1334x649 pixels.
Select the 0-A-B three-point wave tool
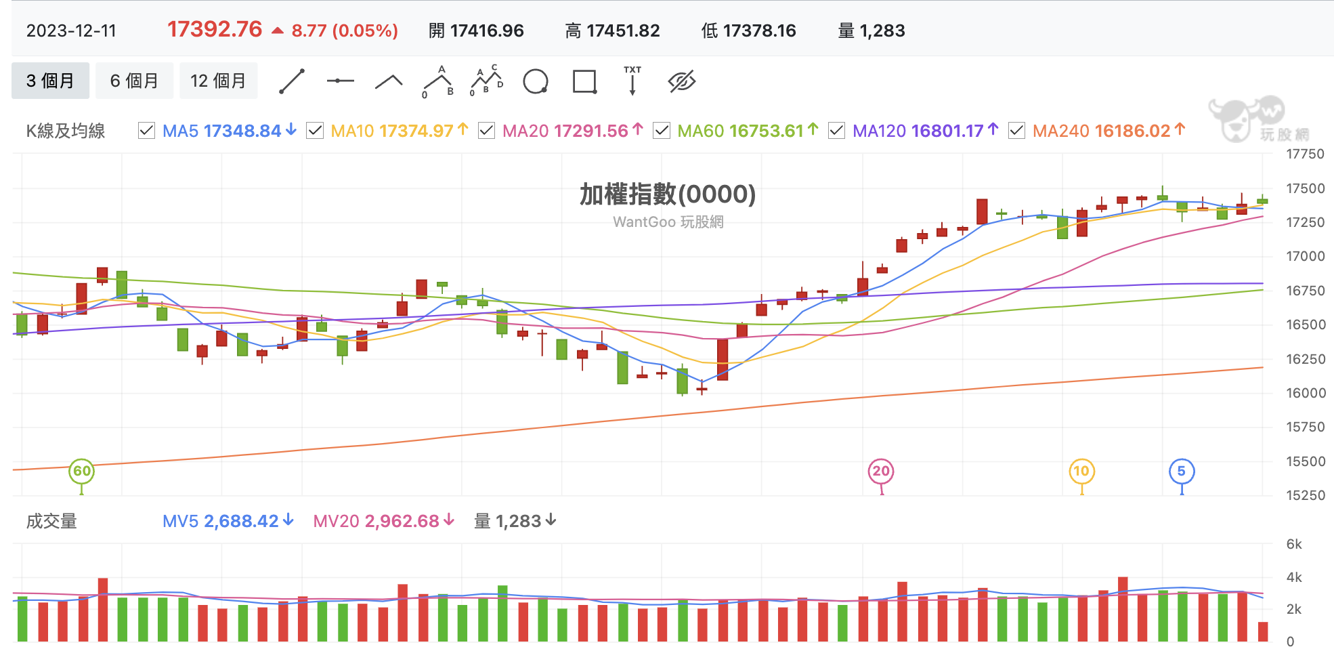[438, 82]
